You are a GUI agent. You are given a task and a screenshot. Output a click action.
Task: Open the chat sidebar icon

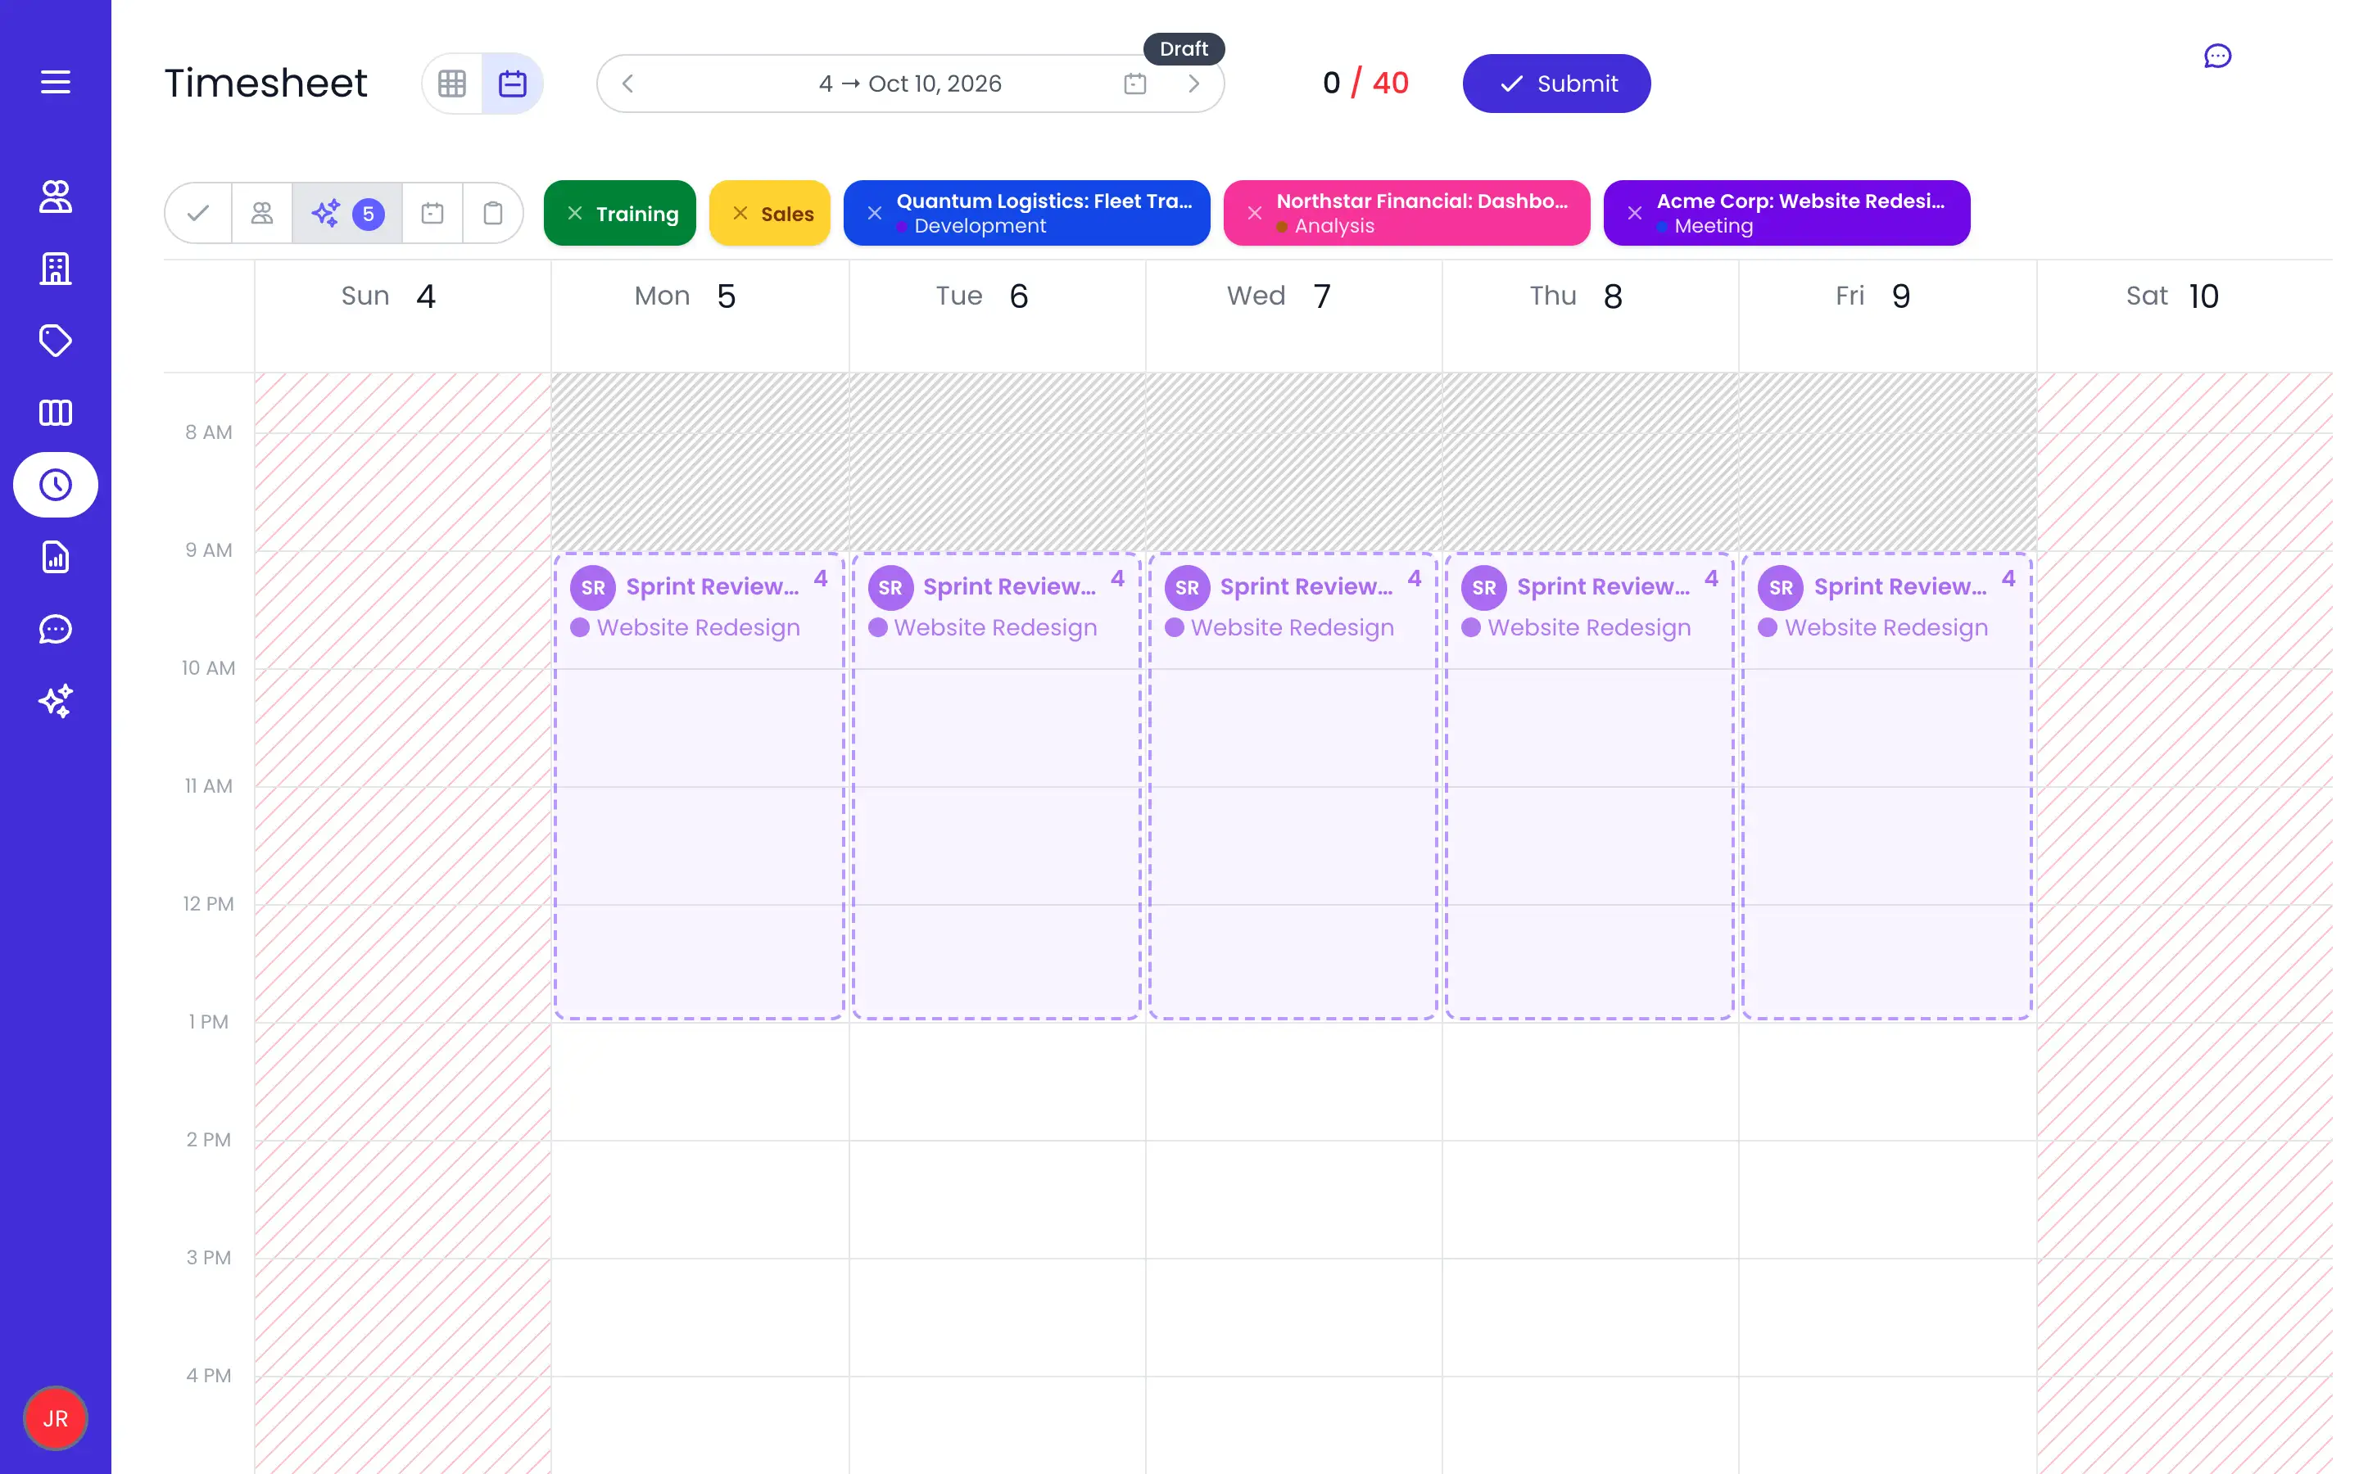coord(56,629)
